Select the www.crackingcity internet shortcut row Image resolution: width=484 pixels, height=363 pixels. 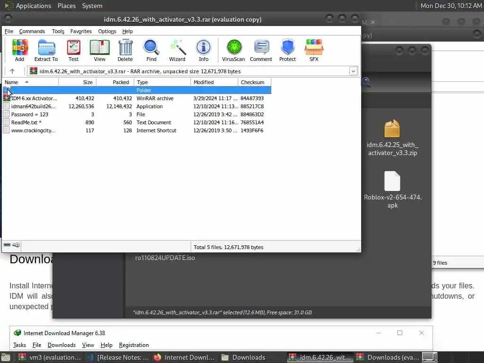[137, 130]
